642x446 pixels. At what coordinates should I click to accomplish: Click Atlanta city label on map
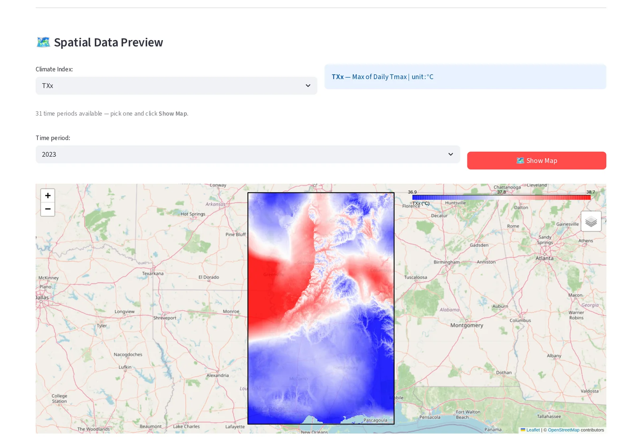(x=544, y=259)
